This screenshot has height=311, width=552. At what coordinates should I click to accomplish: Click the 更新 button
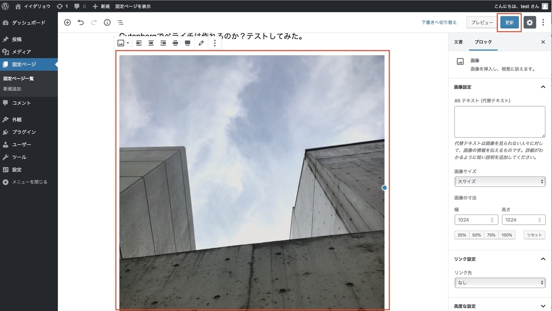tap(510, 23)
